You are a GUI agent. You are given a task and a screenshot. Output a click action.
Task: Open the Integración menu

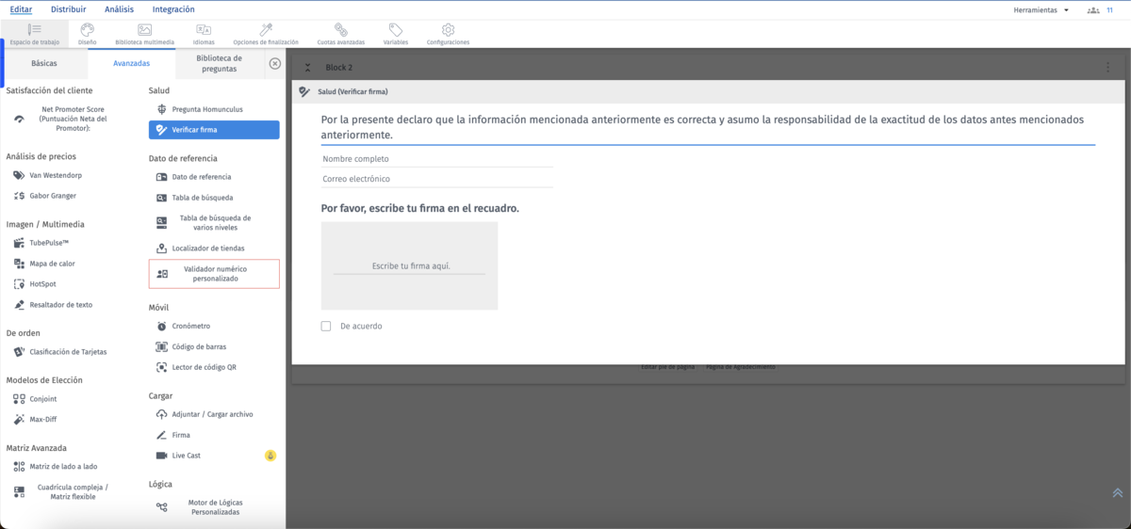pos(174,9)
